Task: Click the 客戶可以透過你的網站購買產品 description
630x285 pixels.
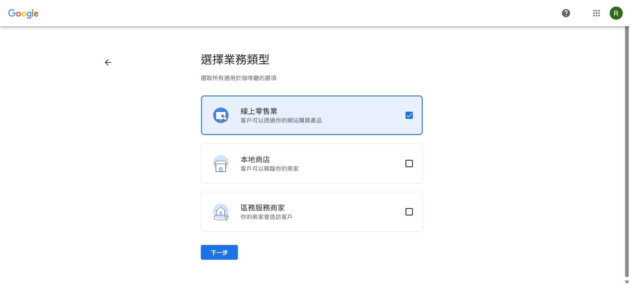Action: 281,121
